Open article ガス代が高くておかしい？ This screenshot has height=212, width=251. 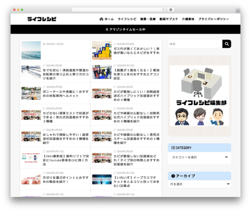tap(137, 51)
